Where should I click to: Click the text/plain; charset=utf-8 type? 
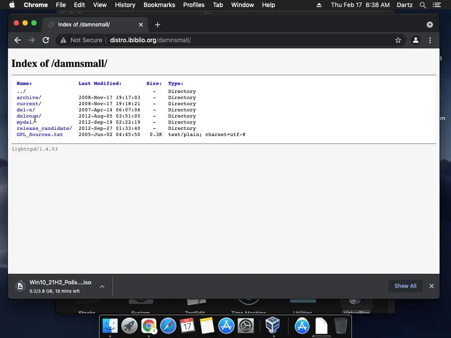pyautogui.click(x=207, y=135)
